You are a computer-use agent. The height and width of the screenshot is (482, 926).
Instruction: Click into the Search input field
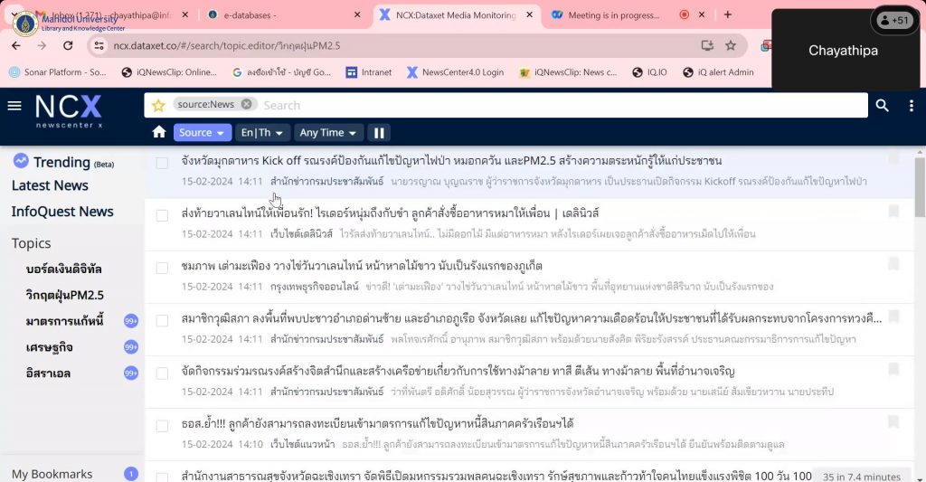pyautogui.click(x=543, y=105)
